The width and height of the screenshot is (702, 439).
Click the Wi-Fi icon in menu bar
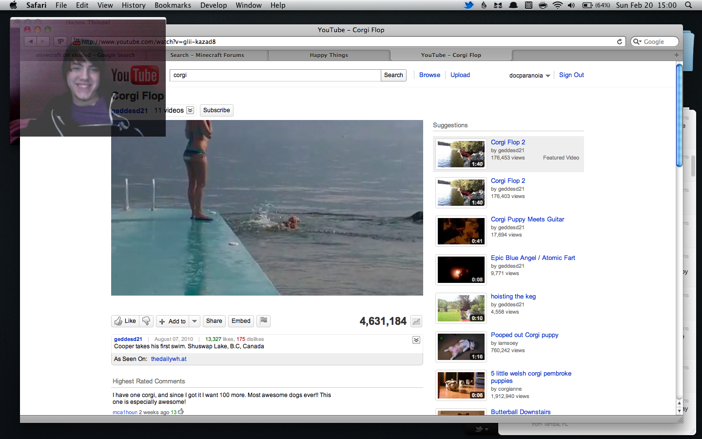557,5
